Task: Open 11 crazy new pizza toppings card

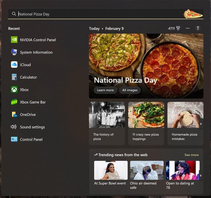Action: point(146,123)
